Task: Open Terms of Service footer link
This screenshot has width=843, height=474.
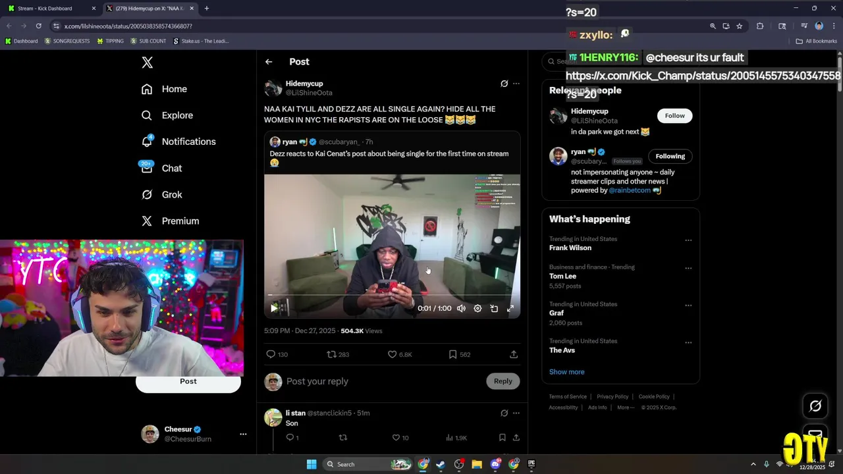Action: tap(568, 397)
